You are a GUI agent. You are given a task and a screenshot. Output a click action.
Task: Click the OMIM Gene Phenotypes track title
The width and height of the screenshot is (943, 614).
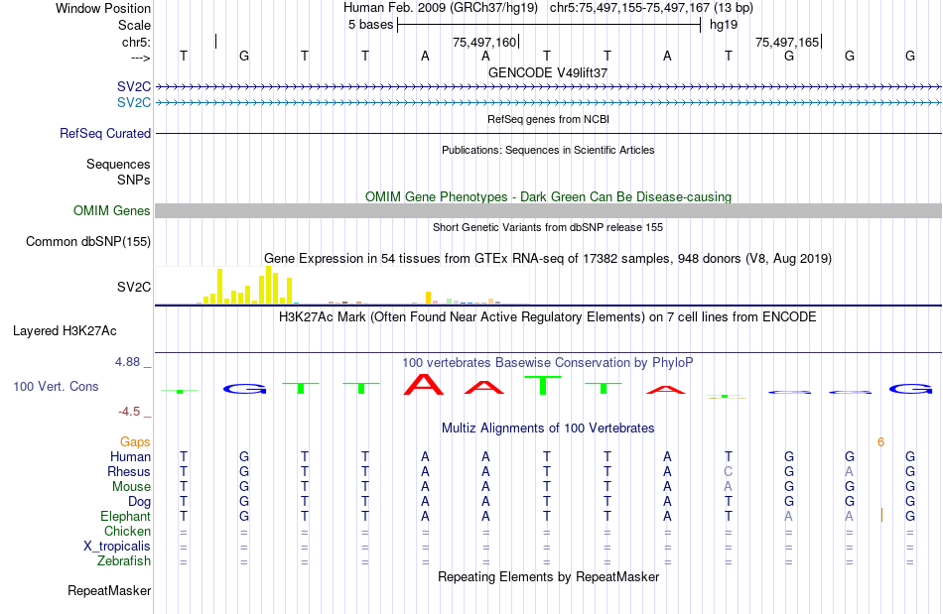click(548, 197)
